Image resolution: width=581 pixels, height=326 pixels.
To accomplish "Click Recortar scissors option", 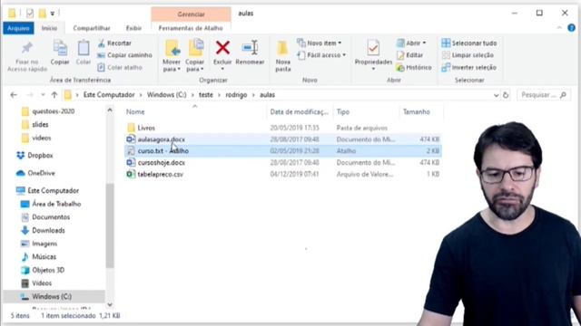I will 114,43.
